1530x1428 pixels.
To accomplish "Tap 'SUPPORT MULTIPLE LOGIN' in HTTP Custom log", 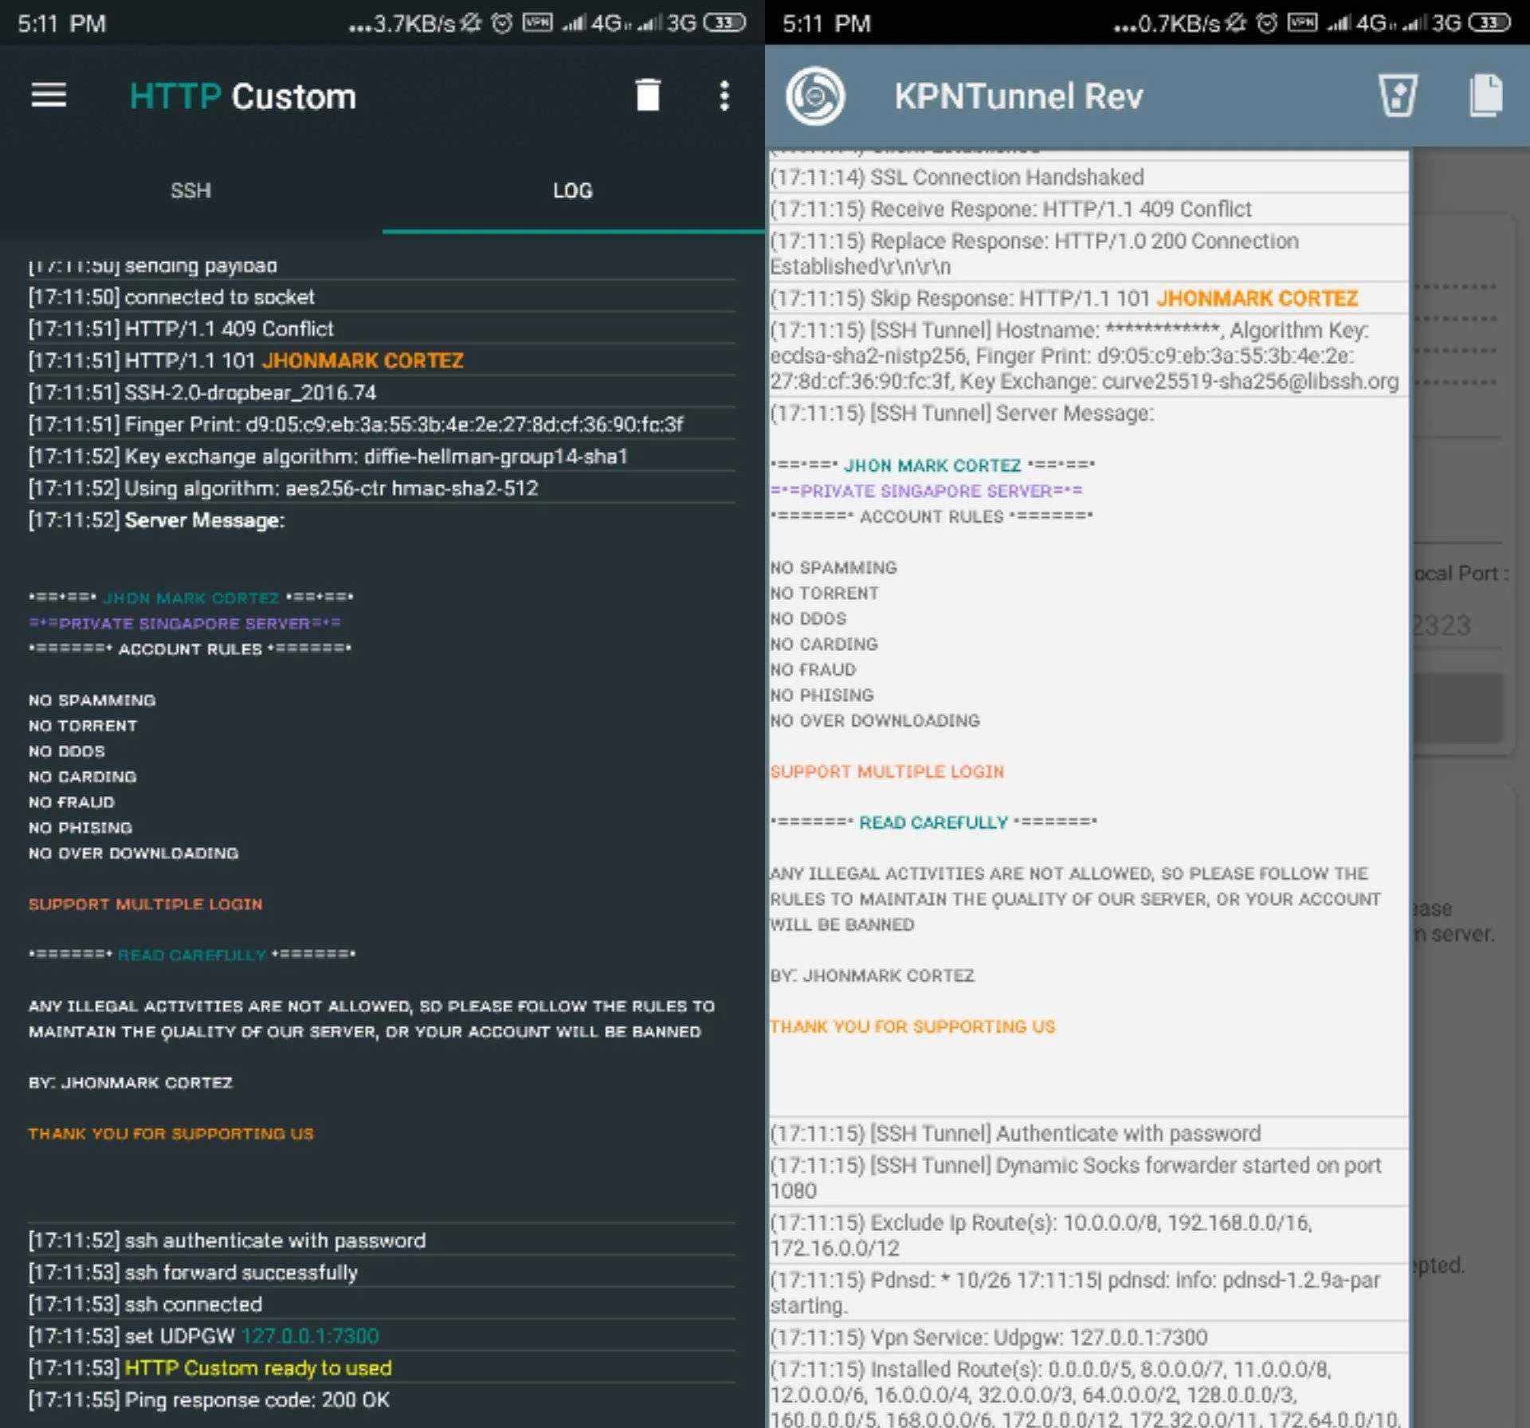I will [x=145, y=904].
